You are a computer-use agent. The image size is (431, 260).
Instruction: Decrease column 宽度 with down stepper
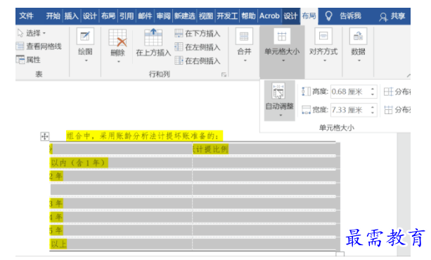click(373, 113)
